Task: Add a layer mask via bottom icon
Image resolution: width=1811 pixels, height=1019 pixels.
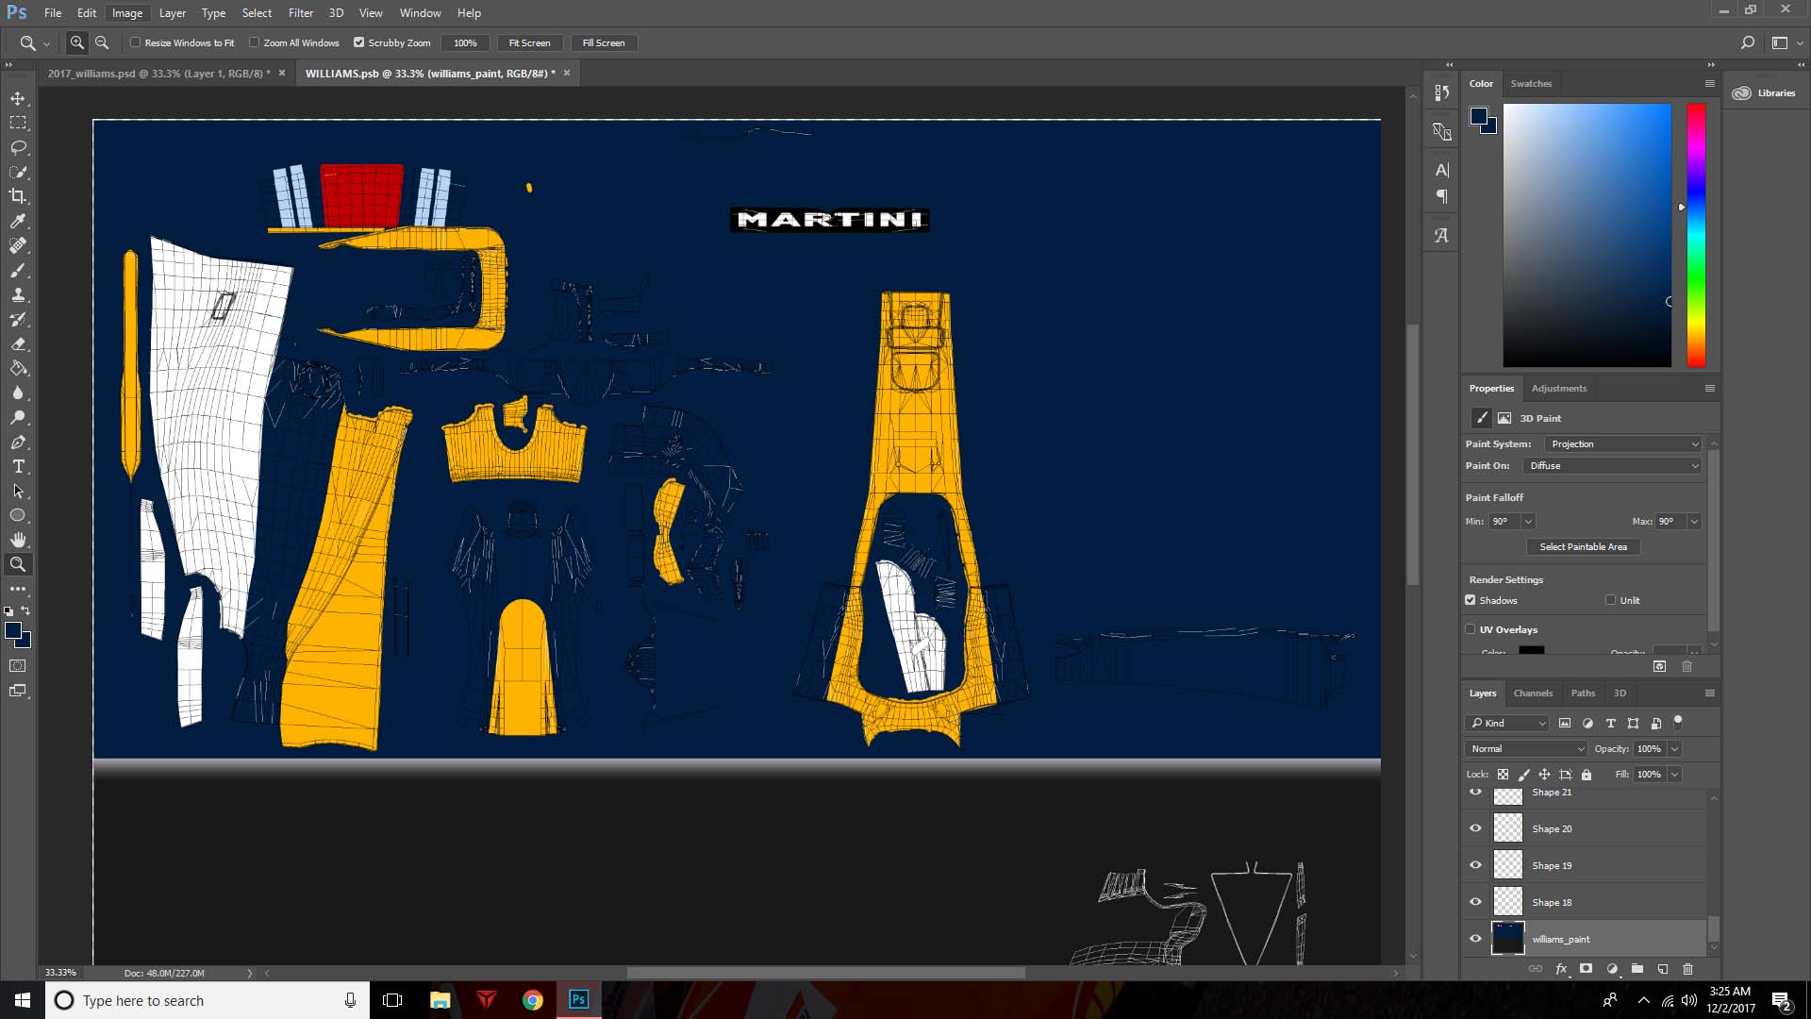Action: [1587, 968]
